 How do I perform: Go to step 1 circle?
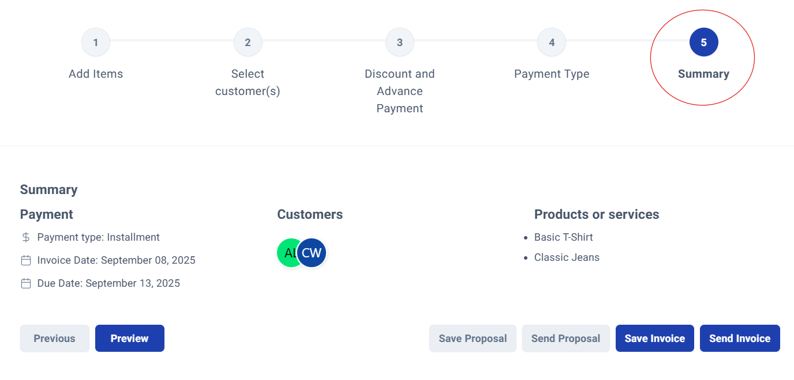[96, 43]
